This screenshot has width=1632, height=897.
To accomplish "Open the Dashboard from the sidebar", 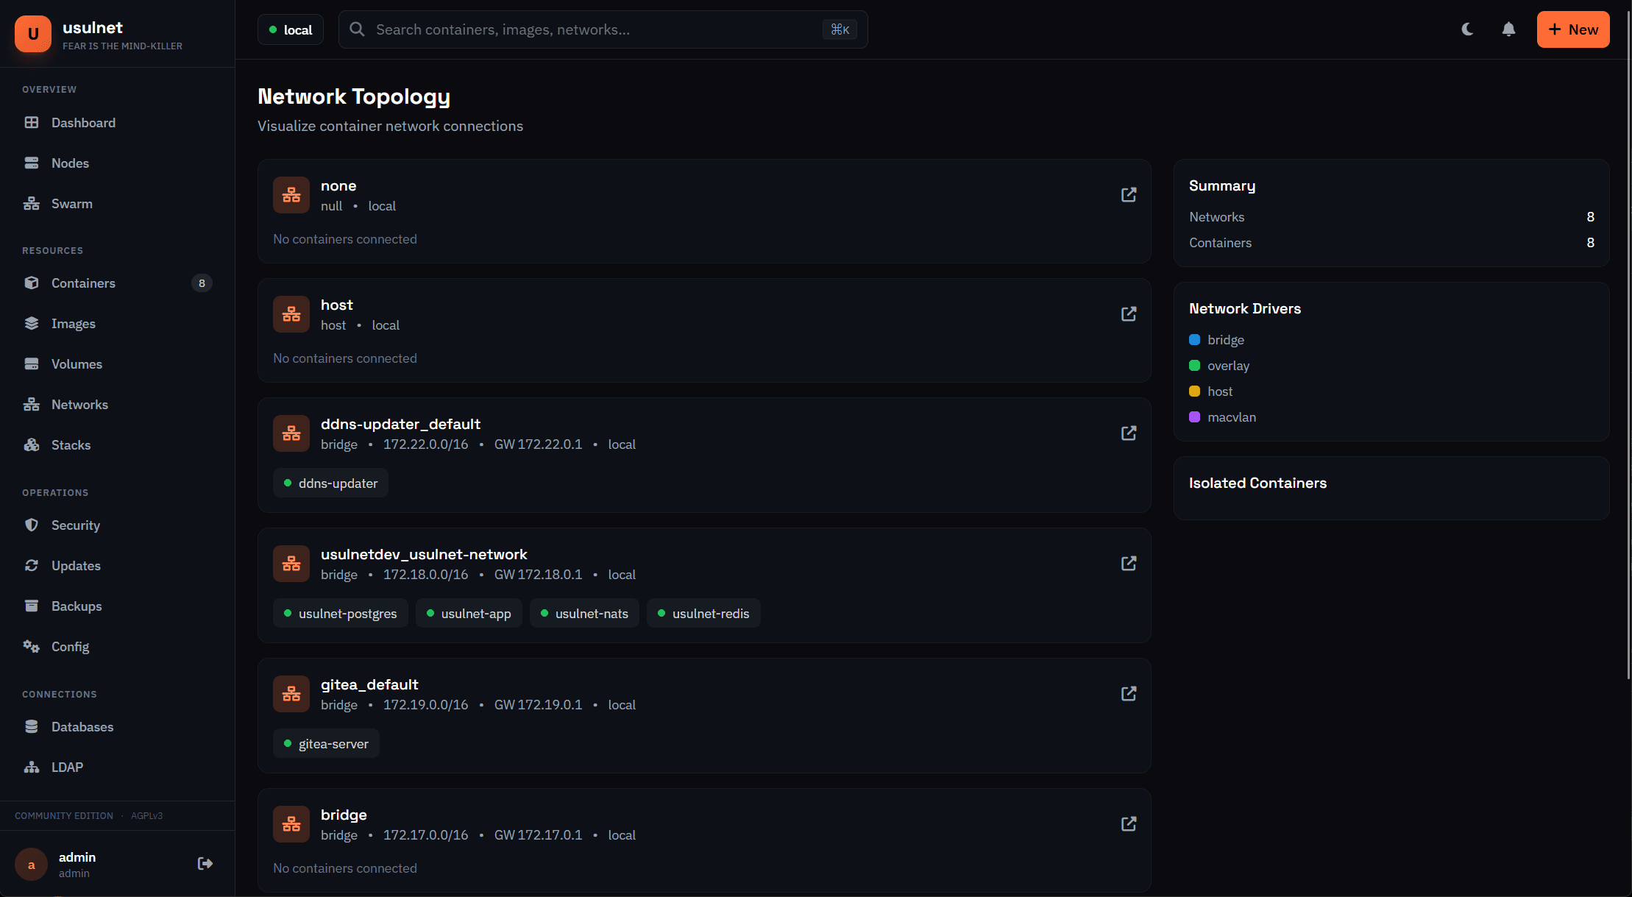I will click(x=82, y=122).
